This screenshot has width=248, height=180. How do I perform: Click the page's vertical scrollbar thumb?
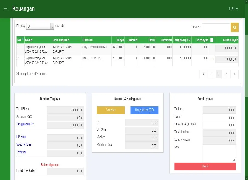click(x=246, y=66)
